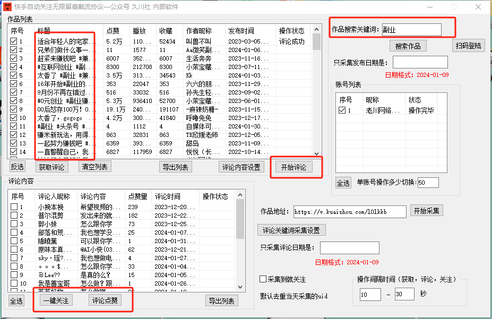Viewport: 492px width, 319px height.
Task: Open 评论关键词采集设置 settings
Action: pos(292,230)
